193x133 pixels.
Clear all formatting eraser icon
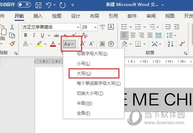click(x=85, y=35)
